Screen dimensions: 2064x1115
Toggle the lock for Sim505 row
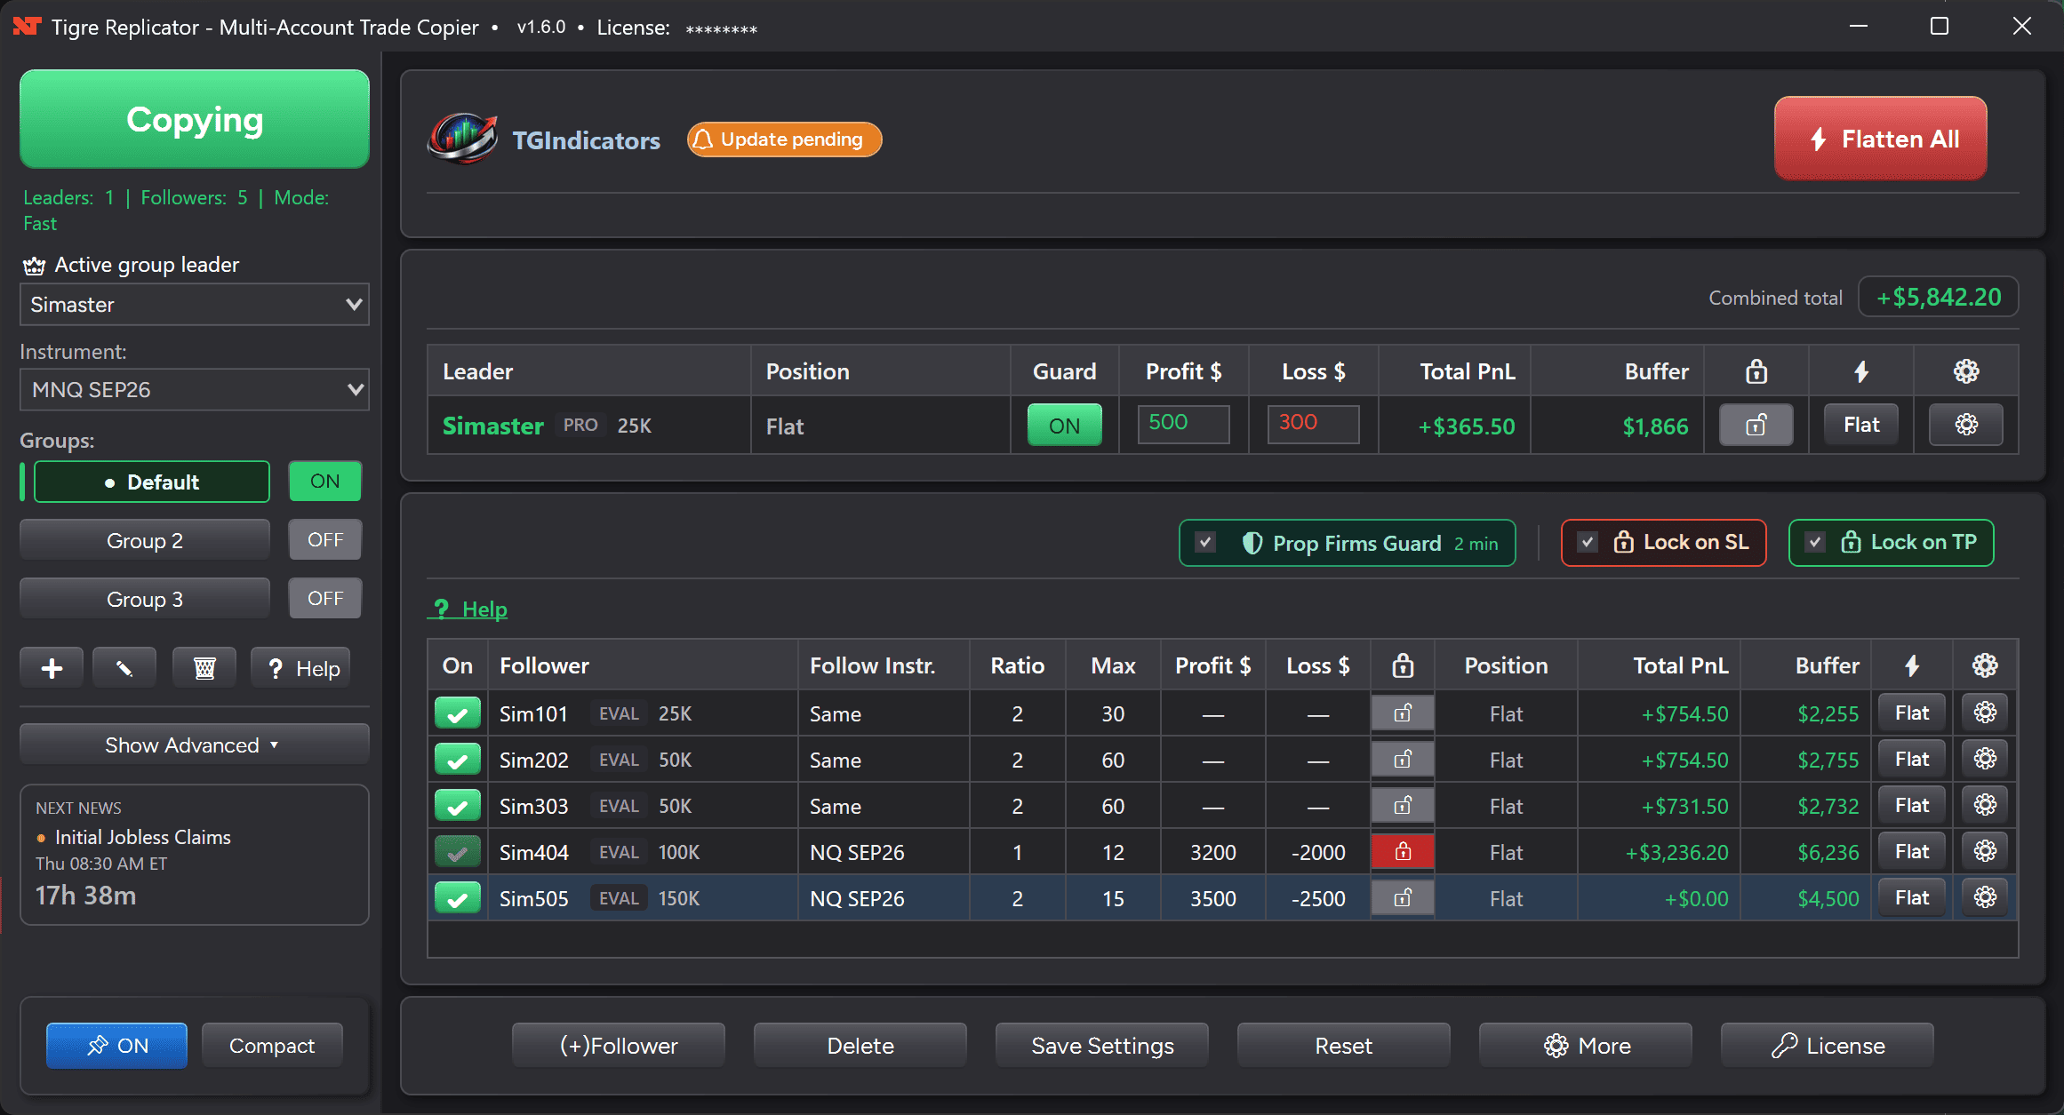pos(1403,897)
